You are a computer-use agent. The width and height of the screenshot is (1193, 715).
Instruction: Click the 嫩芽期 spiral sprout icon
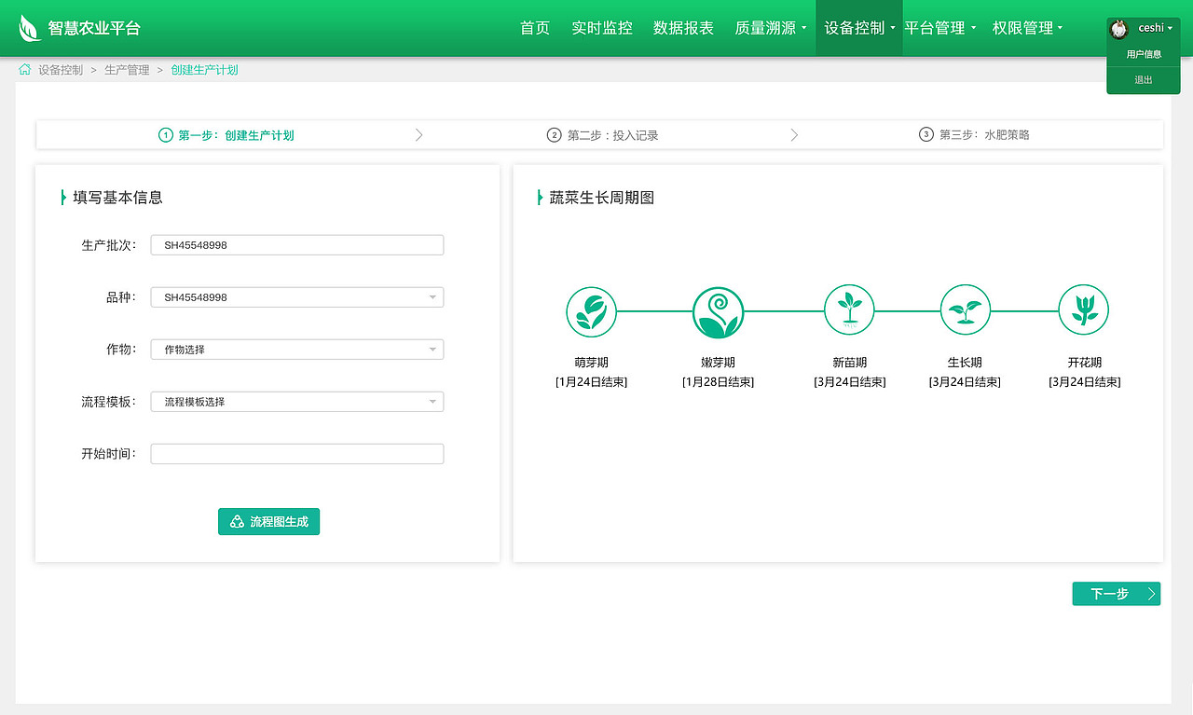pos(718,311)
